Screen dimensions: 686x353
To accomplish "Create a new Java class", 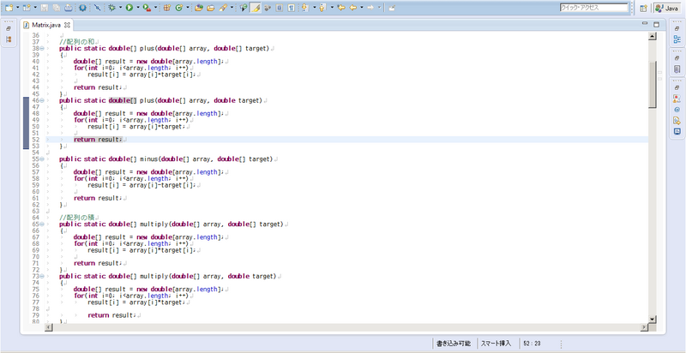I will [x=178, y=8].
